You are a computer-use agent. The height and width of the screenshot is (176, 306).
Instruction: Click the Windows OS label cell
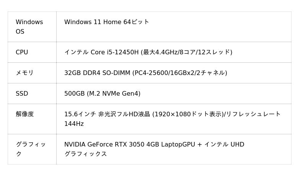29,27
